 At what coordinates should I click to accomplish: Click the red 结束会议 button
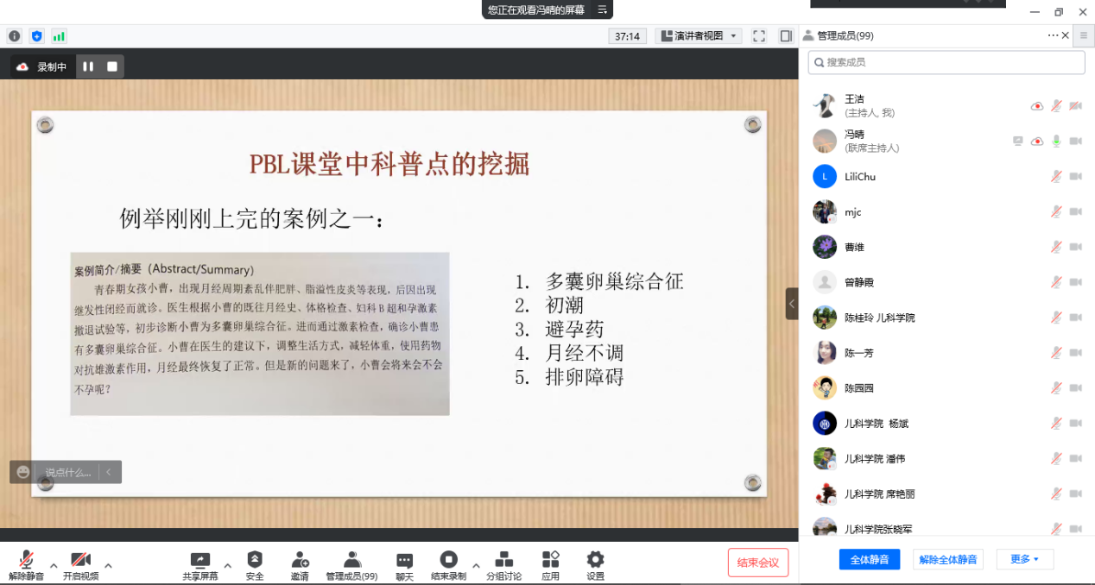pos(757,563)
